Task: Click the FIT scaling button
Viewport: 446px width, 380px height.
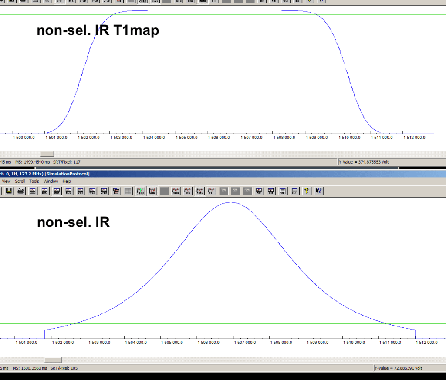Action: tap(212, 191)
